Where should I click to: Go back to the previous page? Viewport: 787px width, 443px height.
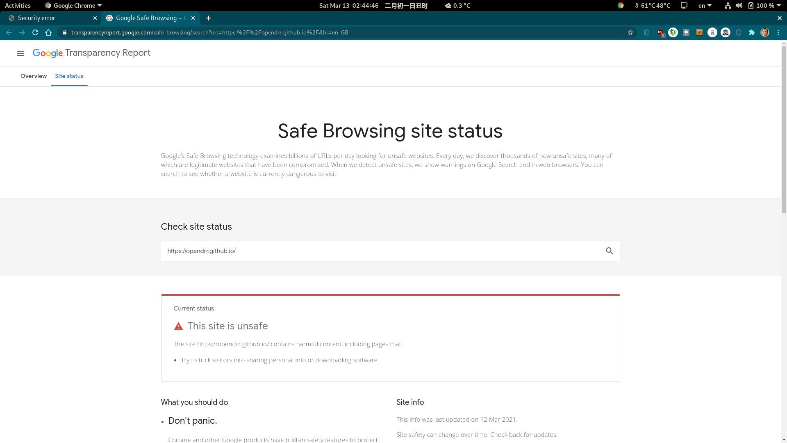tap(9, 32)
